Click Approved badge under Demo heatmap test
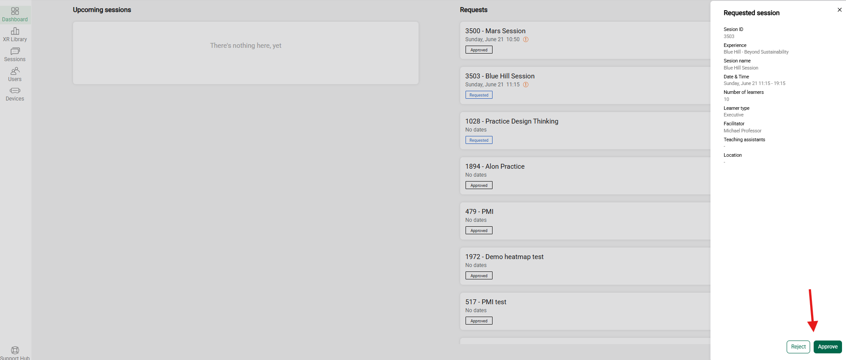Image resolution: width=846 pixels, height=360 pixels. tap(479, 276)
